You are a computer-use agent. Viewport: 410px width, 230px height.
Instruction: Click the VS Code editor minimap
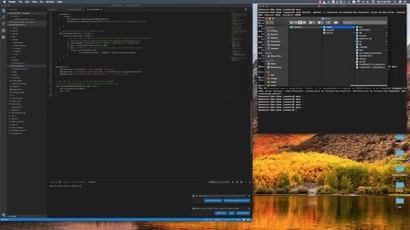[x=239, y=36]
